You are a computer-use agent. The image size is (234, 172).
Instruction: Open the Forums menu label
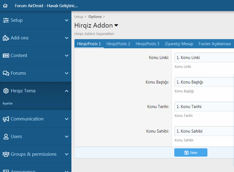pos(18,73)
